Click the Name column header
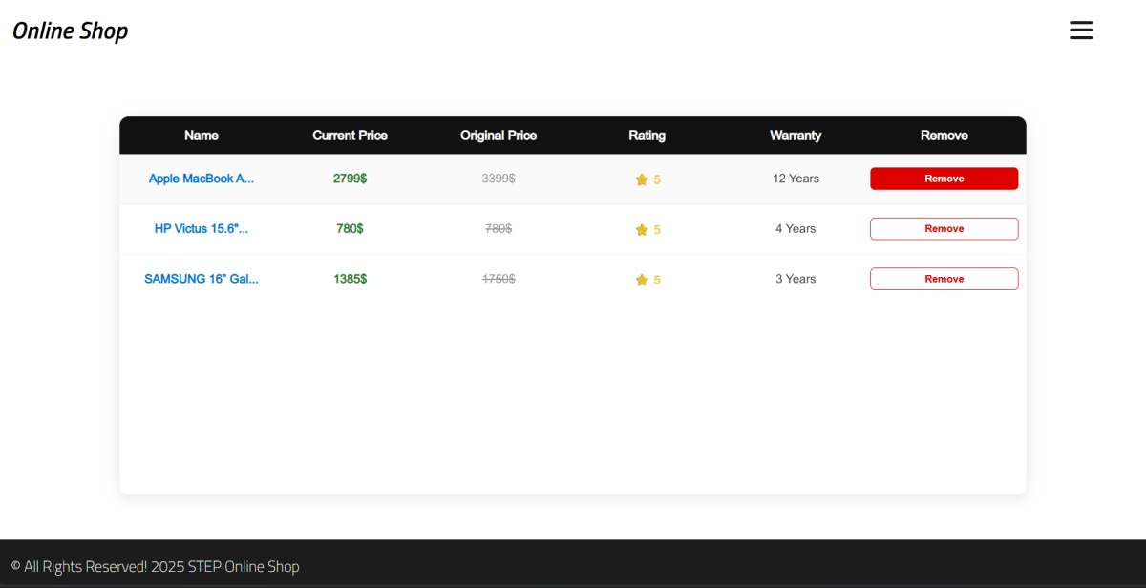The image size is (1146, 588). (202, 136)
